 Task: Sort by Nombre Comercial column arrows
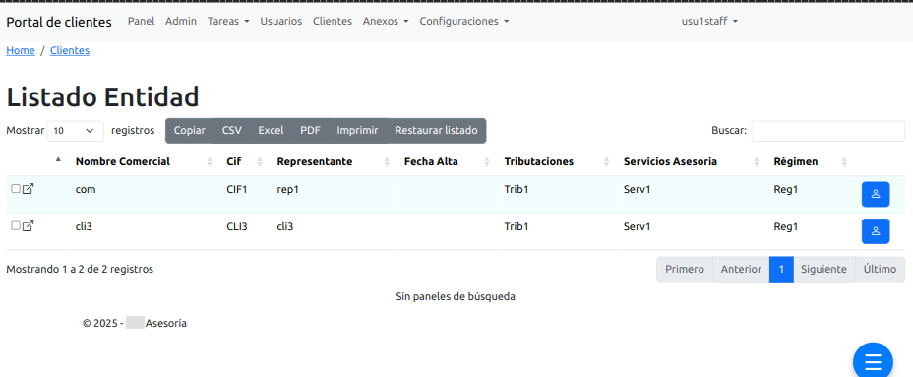[210, 162]
